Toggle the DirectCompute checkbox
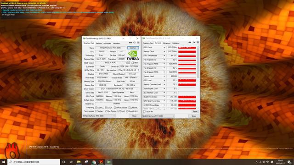This screenshot has height=165, width=294. tap(115, 108)
